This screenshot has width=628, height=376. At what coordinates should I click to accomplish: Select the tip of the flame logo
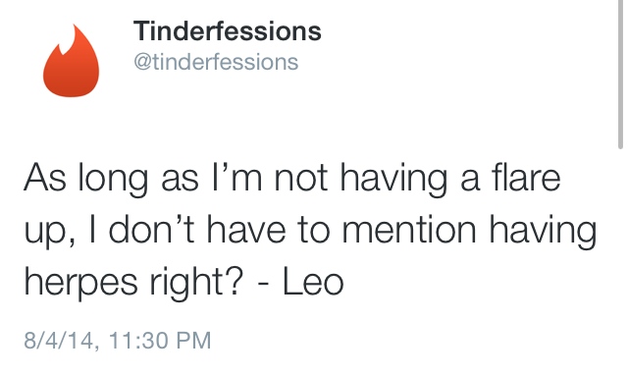(75, 28)
